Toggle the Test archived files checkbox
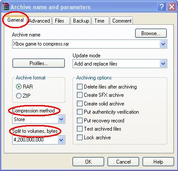 (x=79, y=129)
